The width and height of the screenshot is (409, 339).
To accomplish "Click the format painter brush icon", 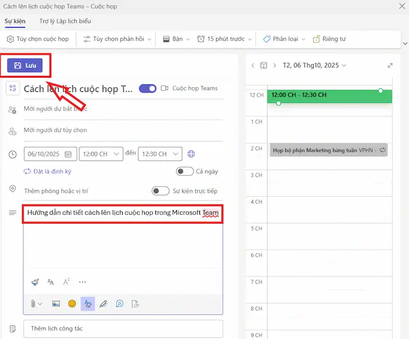I will point(35,282).
